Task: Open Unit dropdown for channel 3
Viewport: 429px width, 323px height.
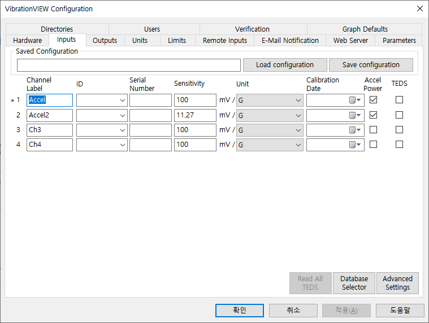Action: pyautogui.click(x=298, y=130)
